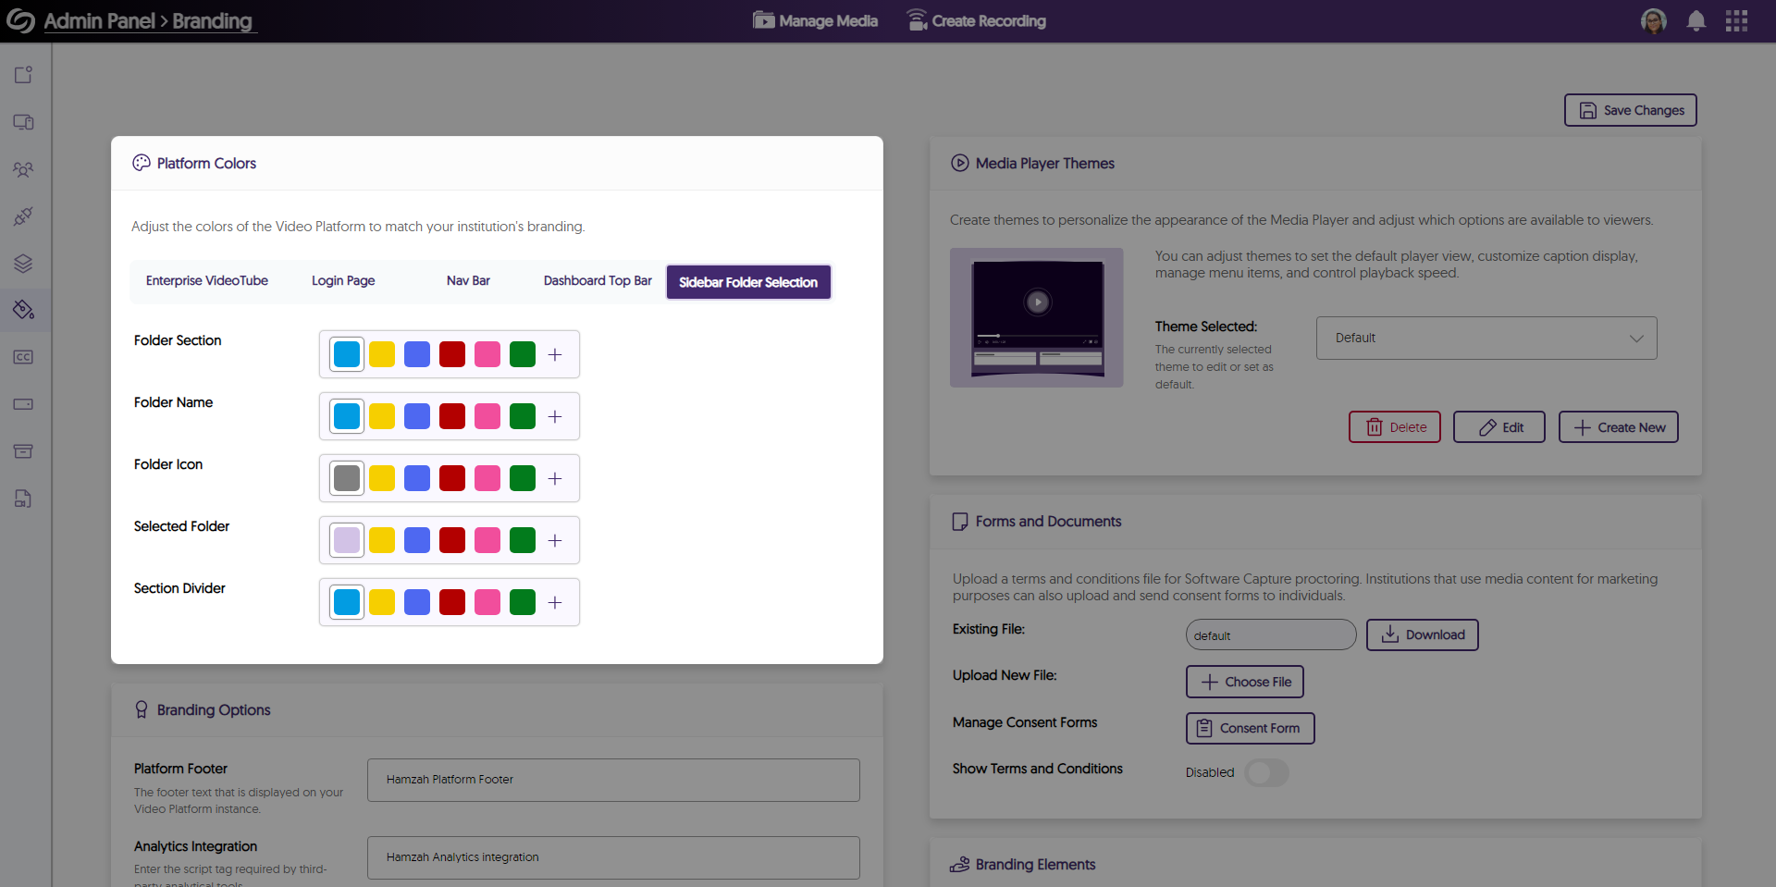Open the Nav Bar color settings tab
1776x887 pixels.
(x=468, y=280)
